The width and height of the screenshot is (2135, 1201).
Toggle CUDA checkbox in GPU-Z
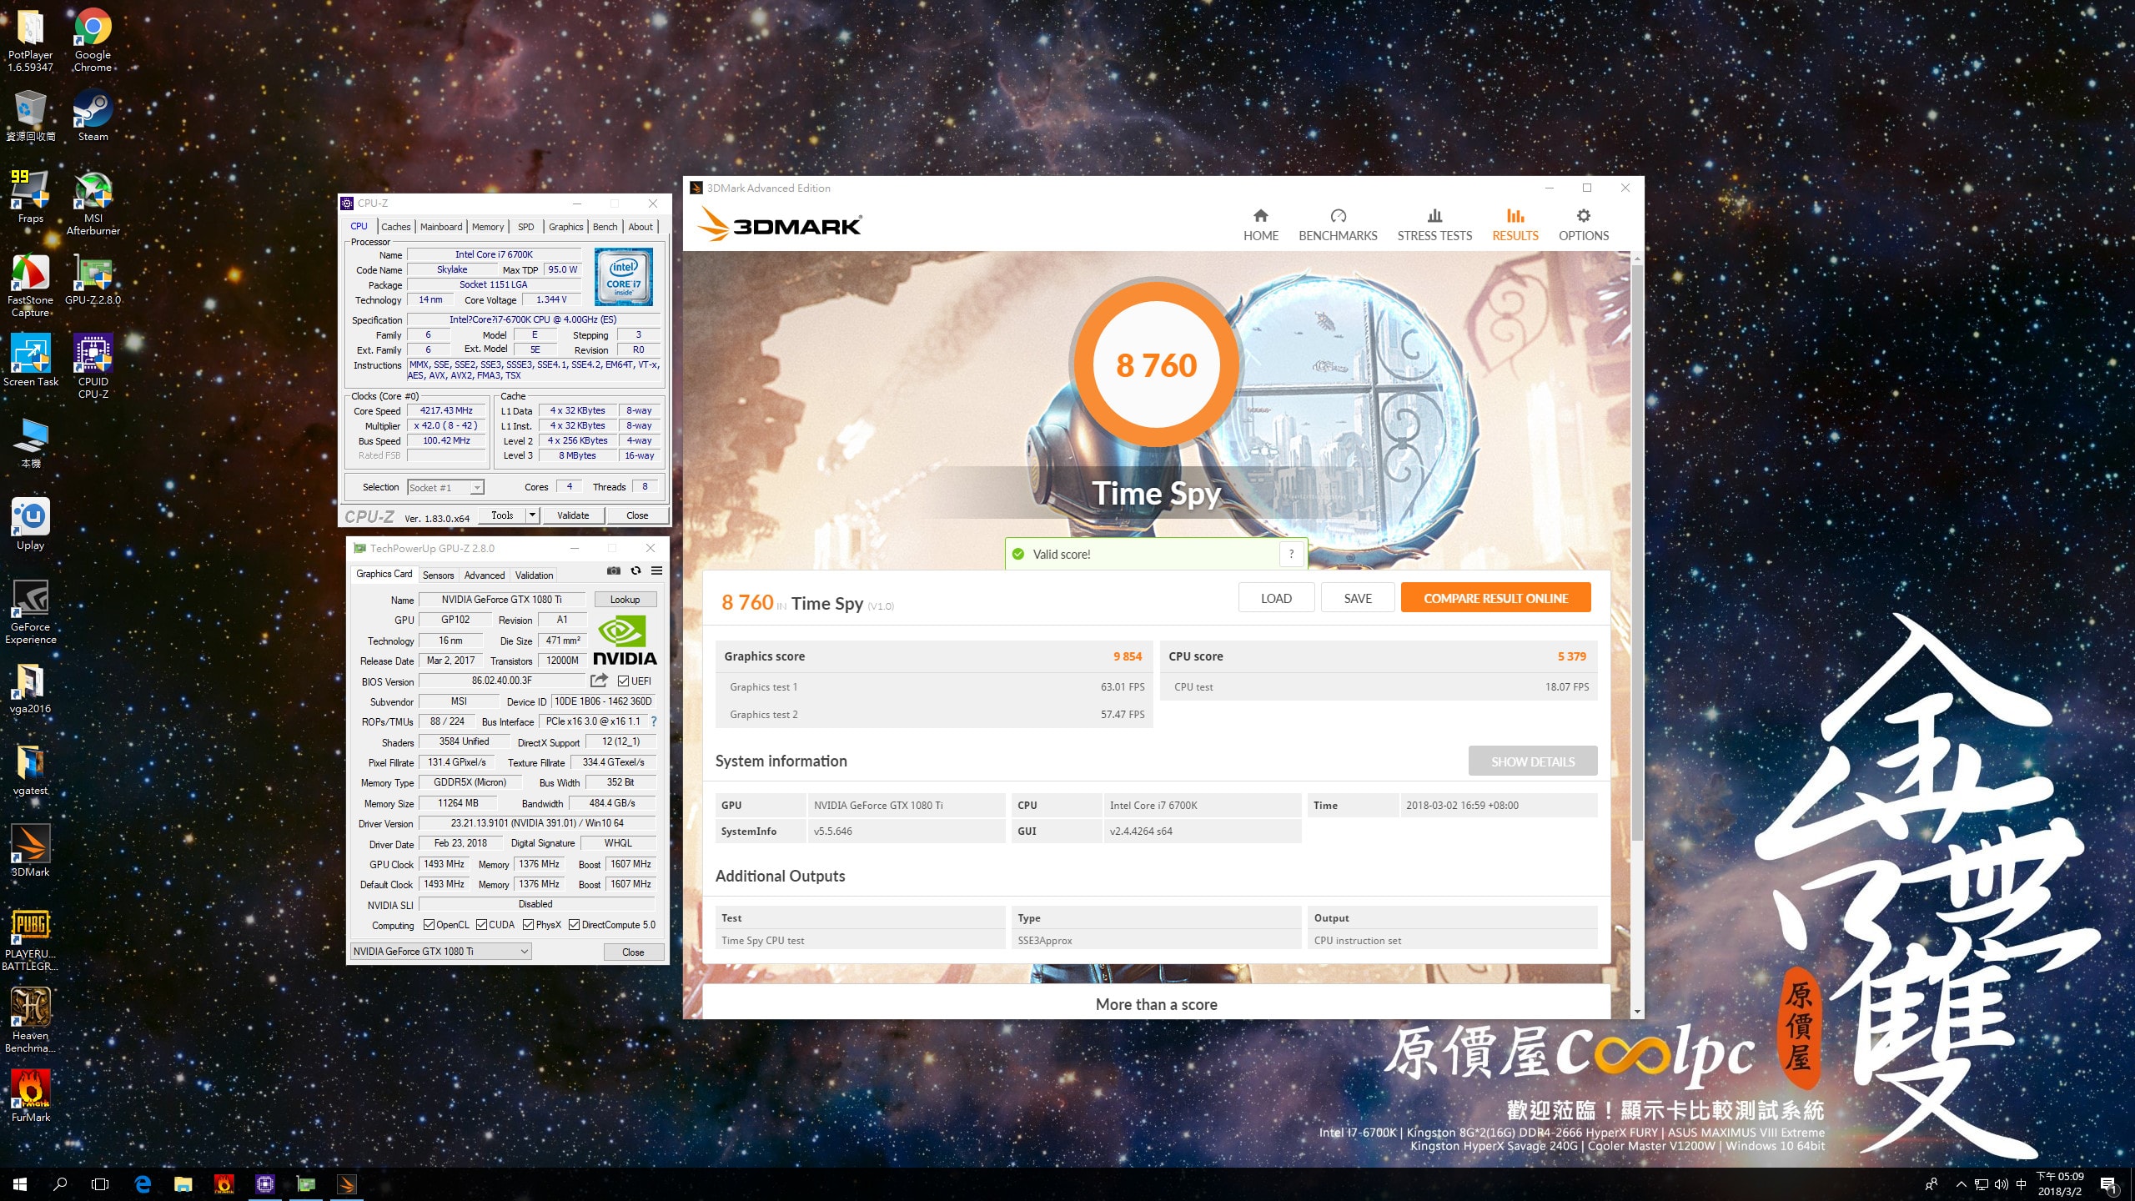click(481, 925)
